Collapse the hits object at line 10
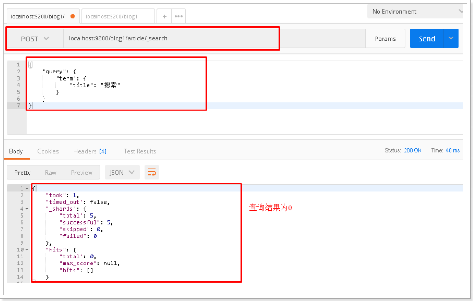 27,250
